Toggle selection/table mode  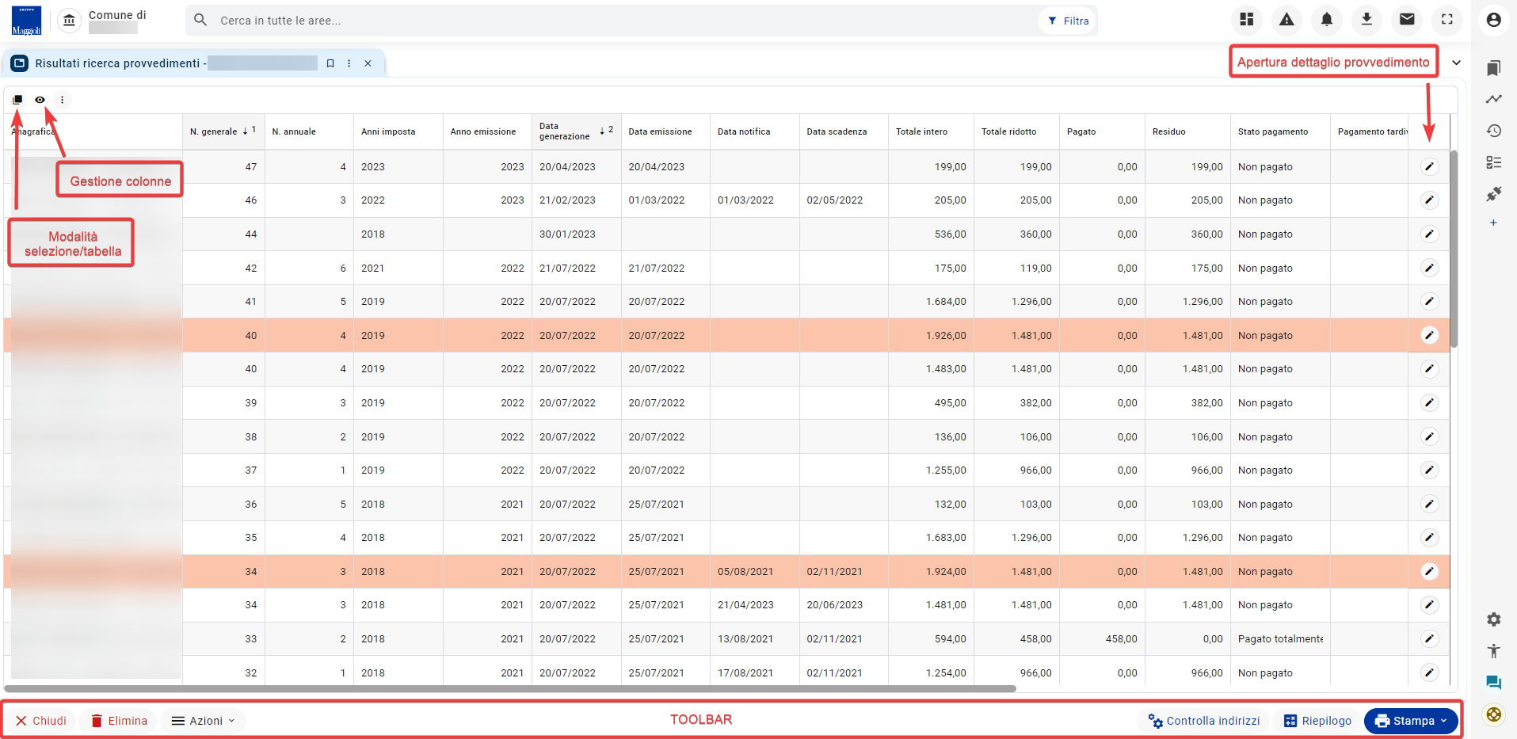click(x=17, y=100)
